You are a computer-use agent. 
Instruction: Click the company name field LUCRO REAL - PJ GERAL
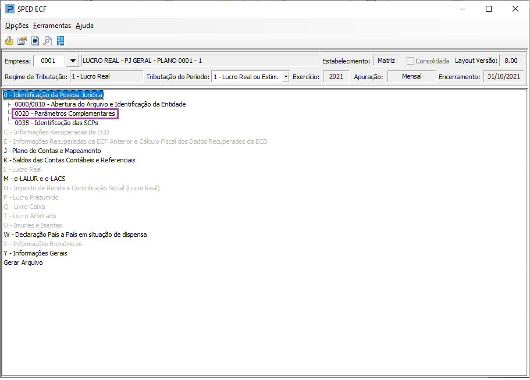coord(200,61)
